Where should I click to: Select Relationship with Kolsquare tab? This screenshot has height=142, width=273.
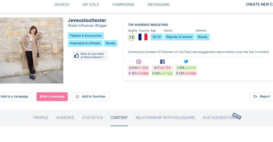point(165,118)
